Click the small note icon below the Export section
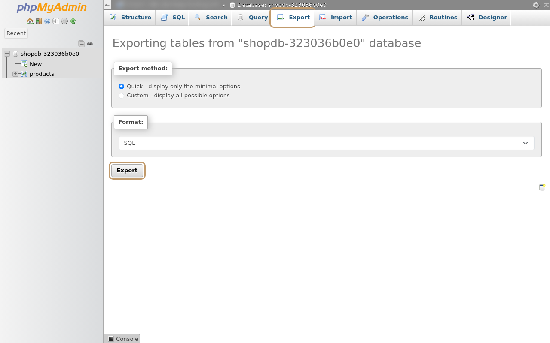550x343 pixels. coord(542,187)
